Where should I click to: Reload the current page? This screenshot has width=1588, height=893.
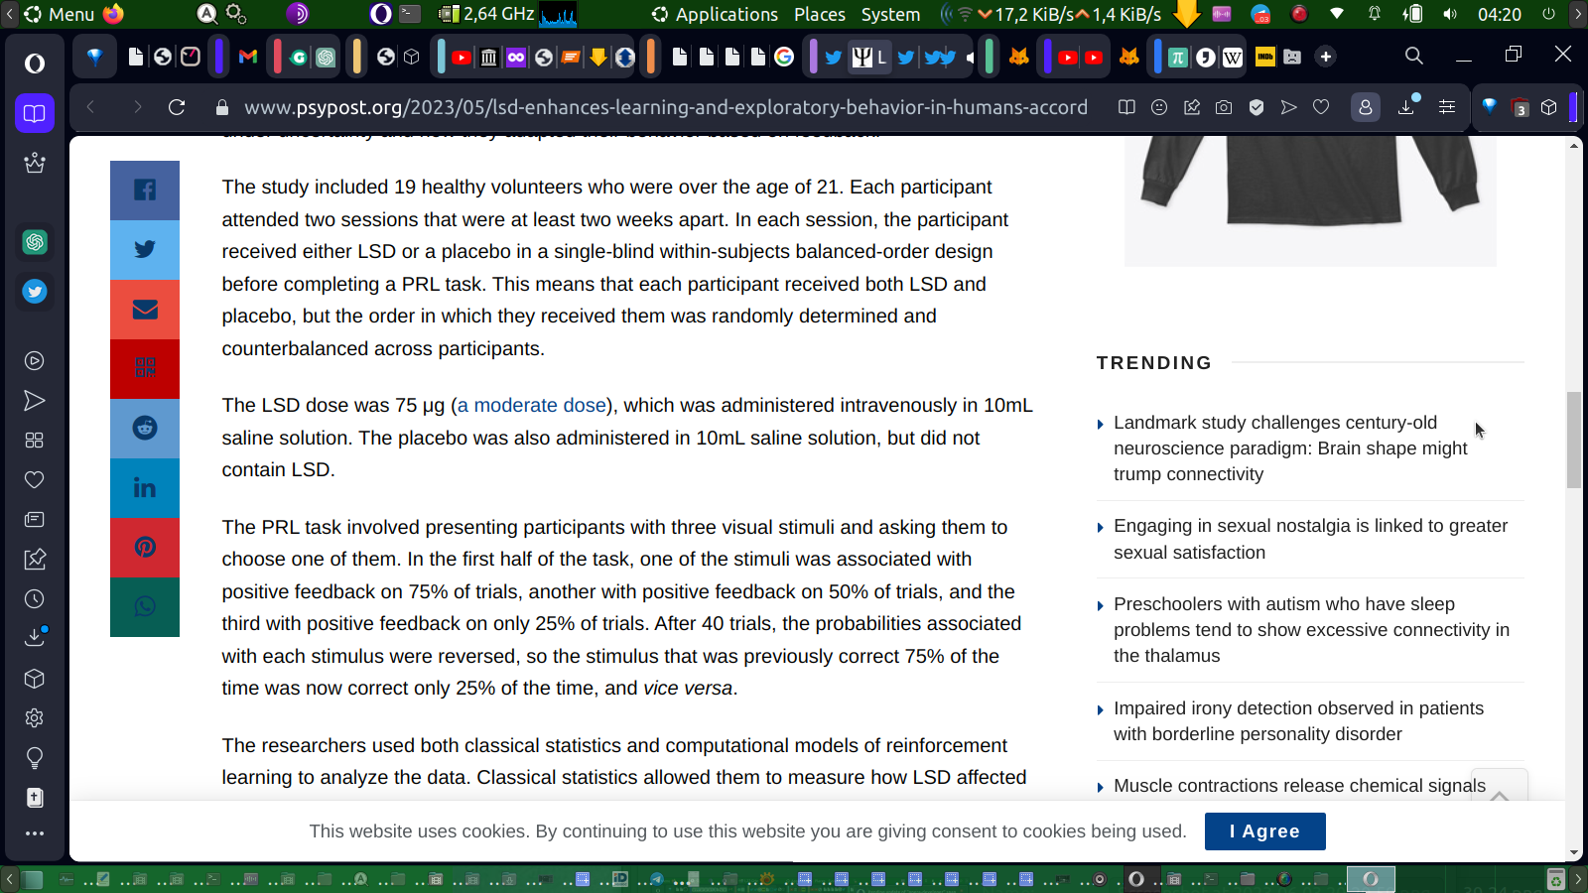pyautogui.click(x=177, y=107)
